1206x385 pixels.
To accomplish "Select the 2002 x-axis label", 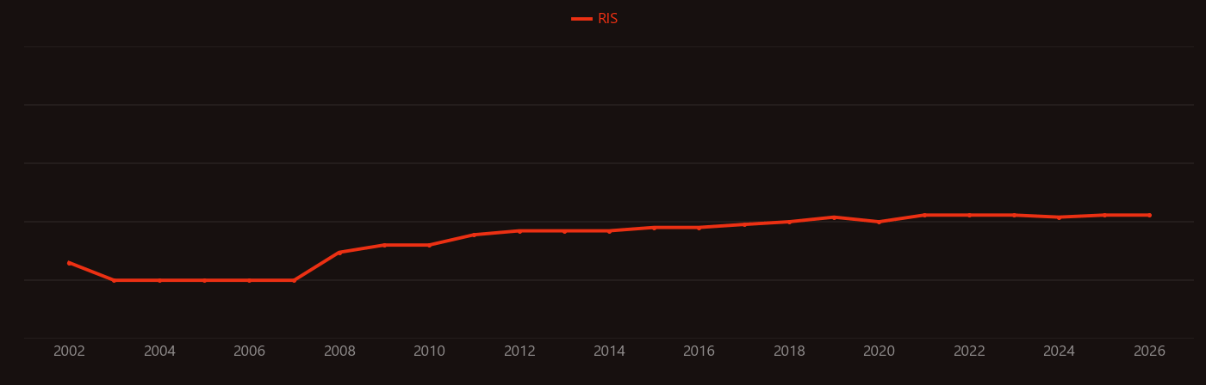I will [x=69, y=351].
